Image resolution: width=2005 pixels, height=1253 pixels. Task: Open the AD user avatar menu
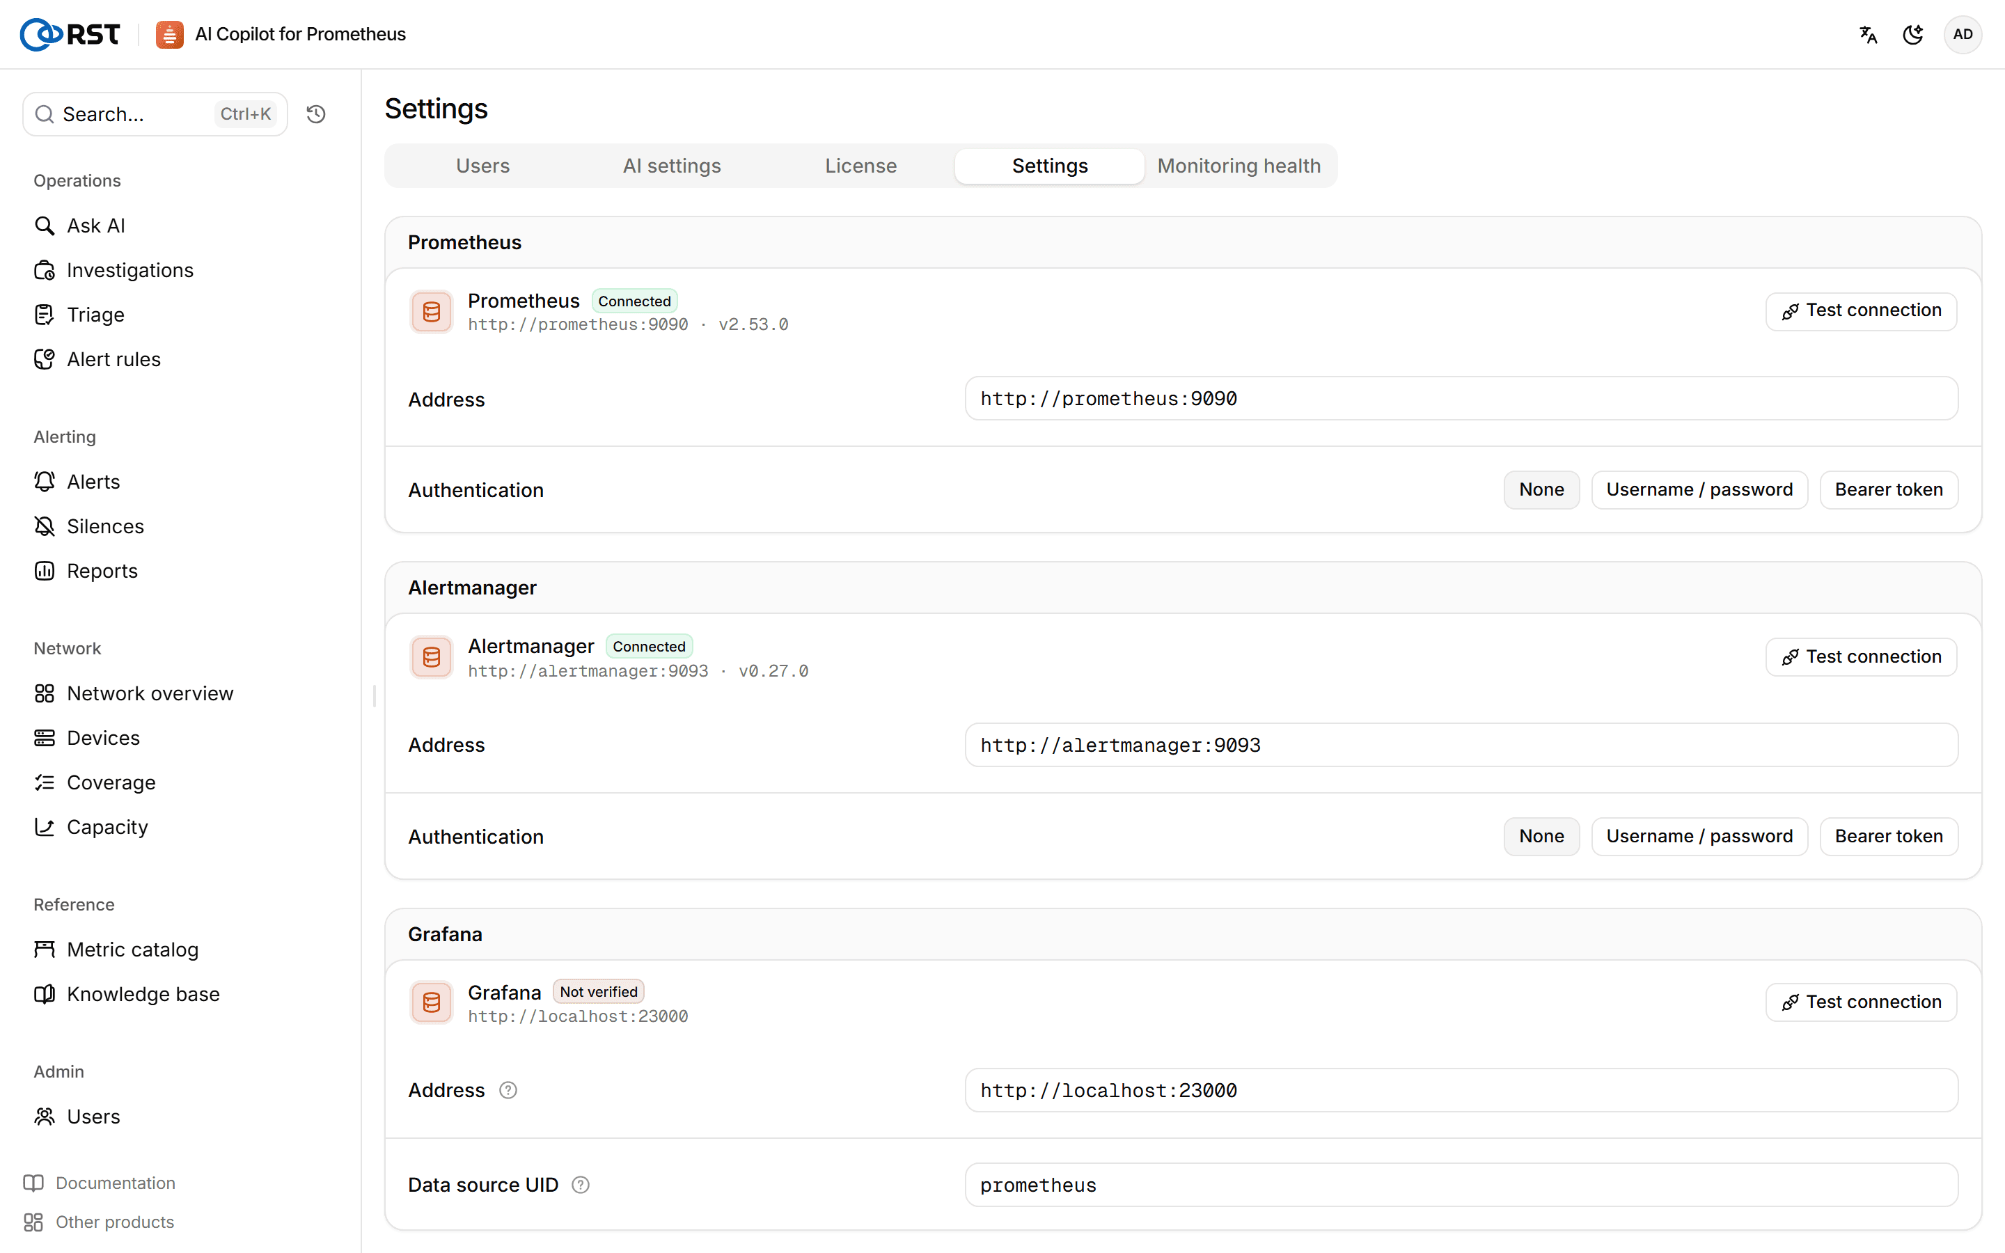pos(1962,34)
